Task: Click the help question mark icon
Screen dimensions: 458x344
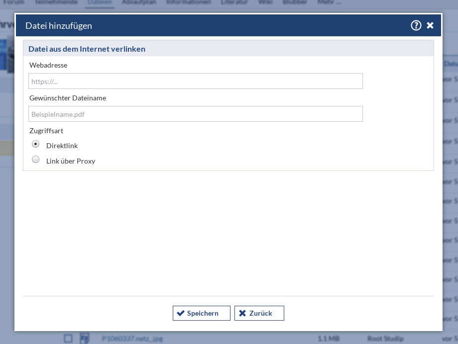Action: [416, 25]
